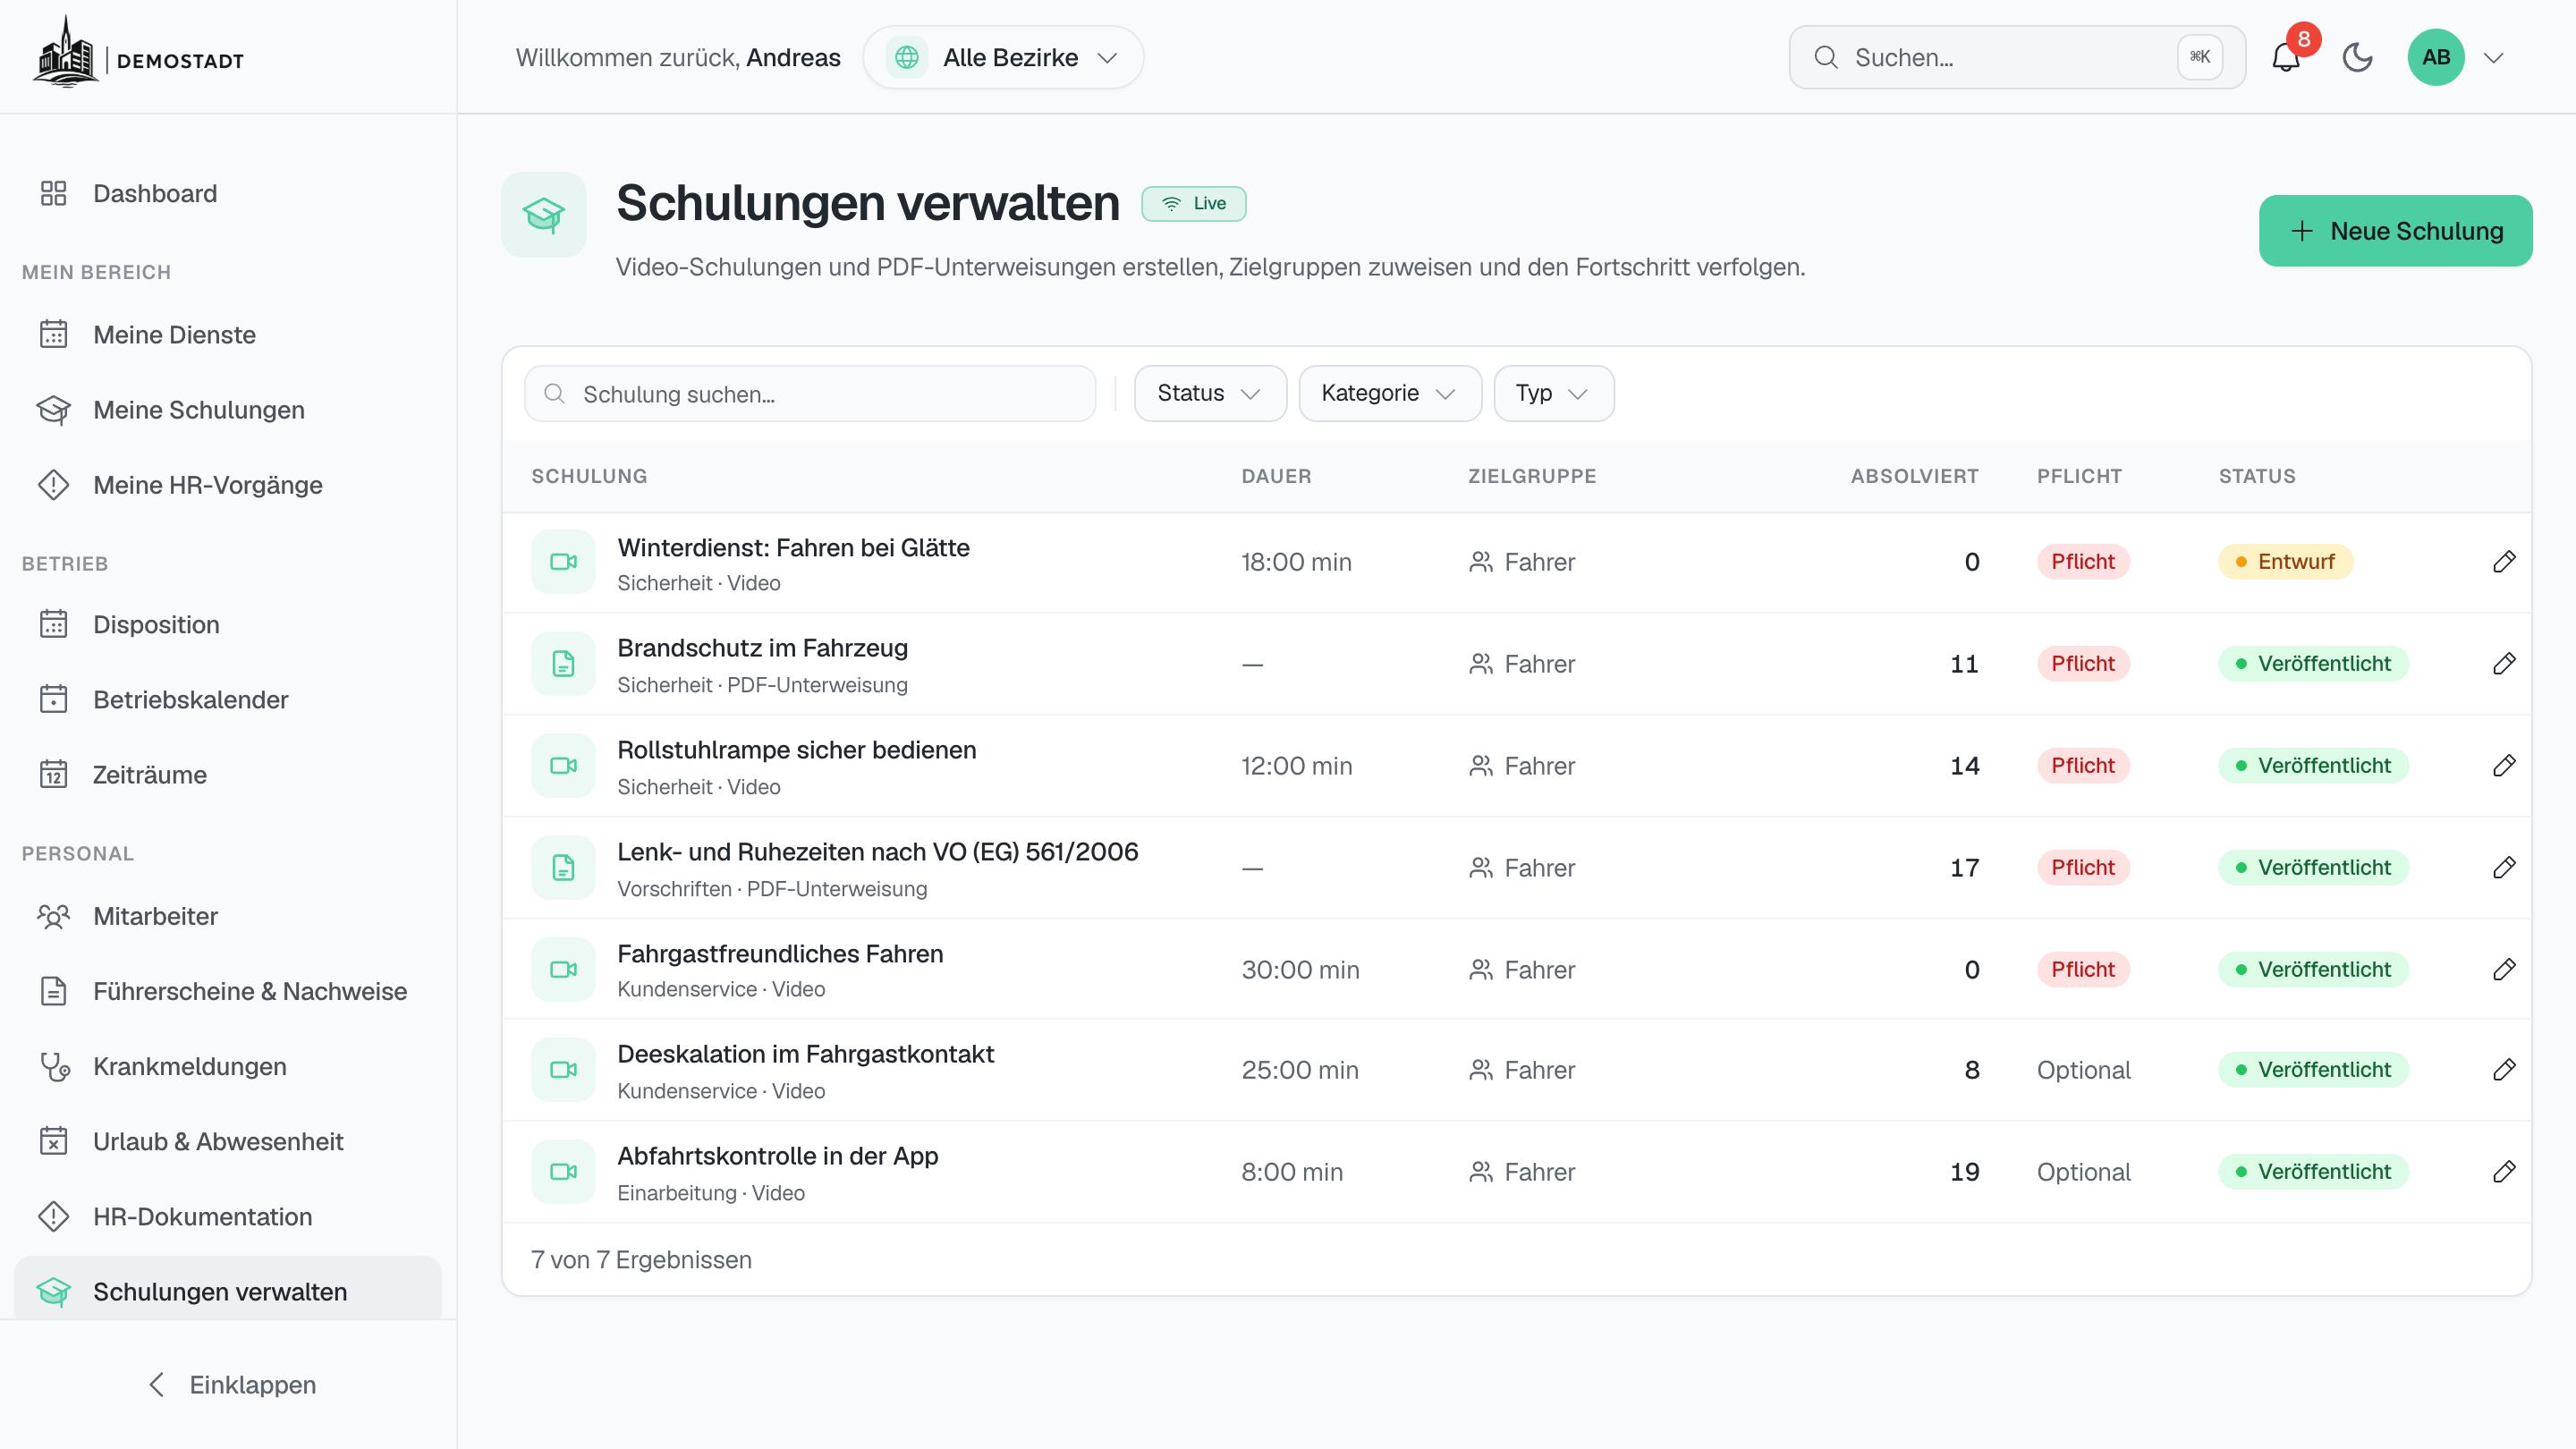Click the PDF icon of Brandschutz im Fahrzeug
The height and width of the screenshot is (1449, 2576).
pyautogui.click(x=563, y=664)
